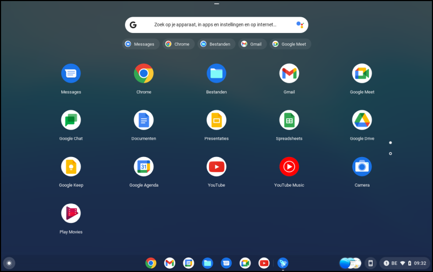Click the Gmail suggestion chip
The height and width of the screenshot is (272, 433).
(x=253, y=44)
